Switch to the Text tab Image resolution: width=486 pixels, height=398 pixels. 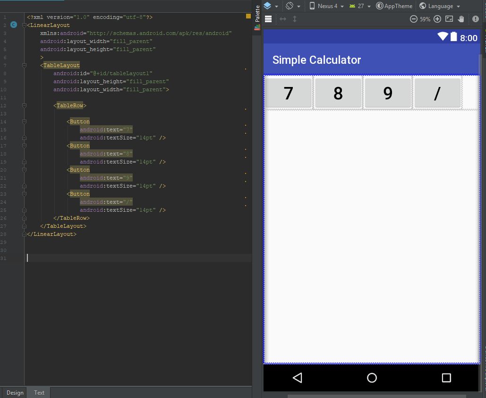pyautogui.click(x=39, y=392)
